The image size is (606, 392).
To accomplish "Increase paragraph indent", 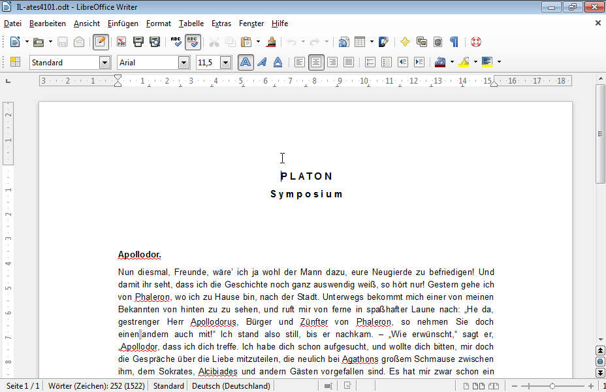I will (x=419, y=62).
